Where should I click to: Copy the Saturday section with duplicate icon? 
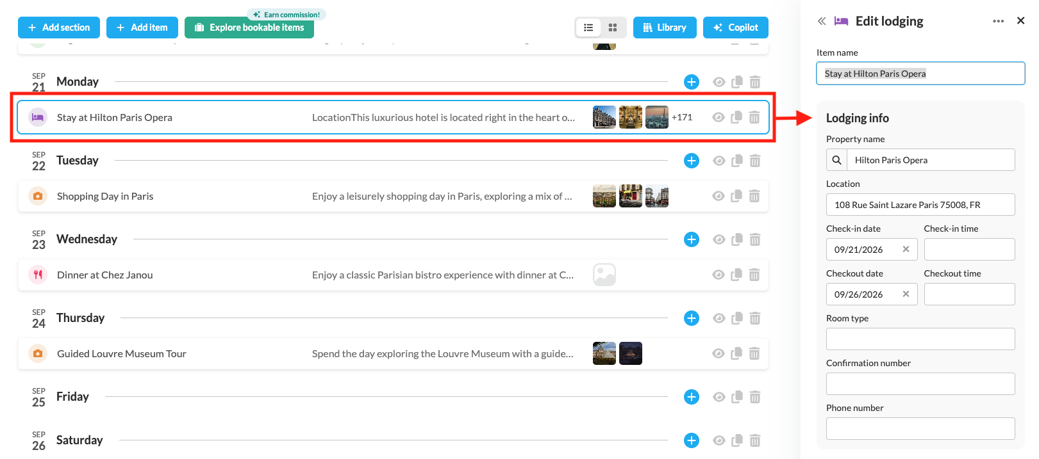tap(736, 440)
